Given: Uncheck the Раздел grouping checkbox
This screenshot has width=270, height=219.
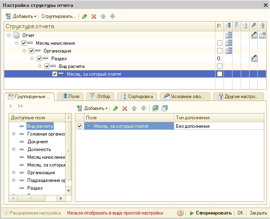Looking at the screenshot, I should (x=39, y=59).
